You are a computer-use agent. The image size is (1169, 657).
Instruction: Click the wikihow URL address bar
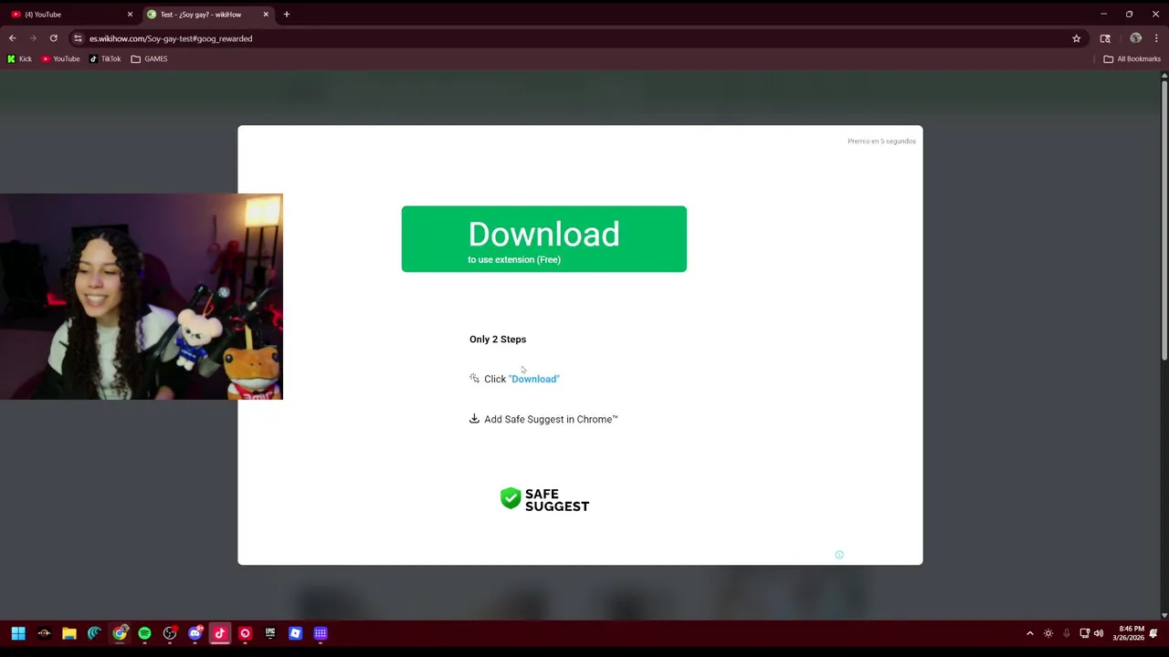click(575, 38)
